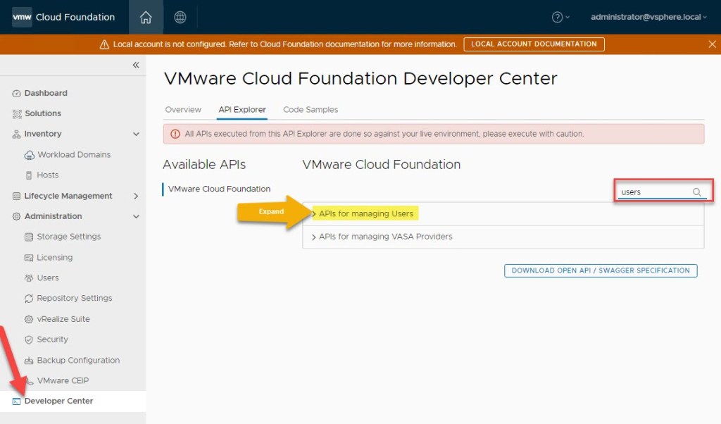Open the help question mark menu
Image resolution: width=721 pixels, height=424 pixels.
point(560,17)
